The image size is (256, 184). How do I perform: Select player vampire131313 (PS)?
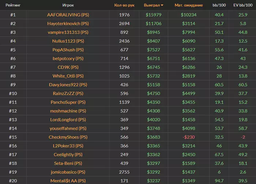click(x=68, y=32)
